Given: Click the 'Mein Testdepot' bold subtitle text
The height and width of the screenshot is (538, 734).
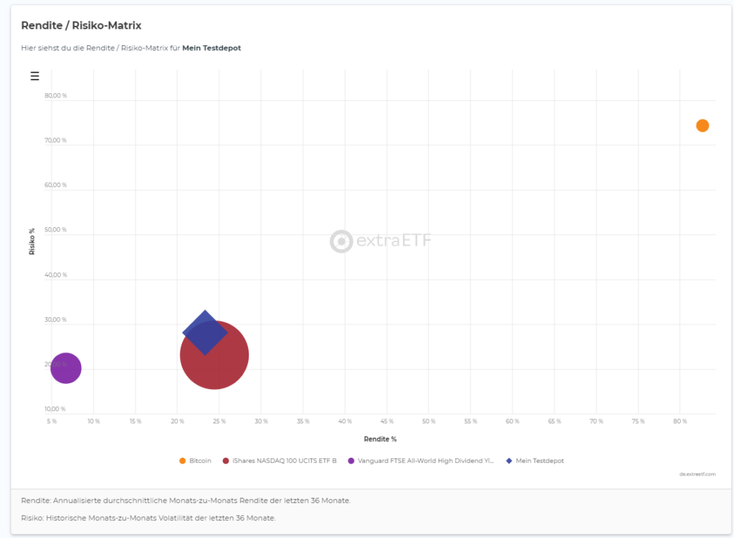Looking at the screenshot, I should point(211,48).
